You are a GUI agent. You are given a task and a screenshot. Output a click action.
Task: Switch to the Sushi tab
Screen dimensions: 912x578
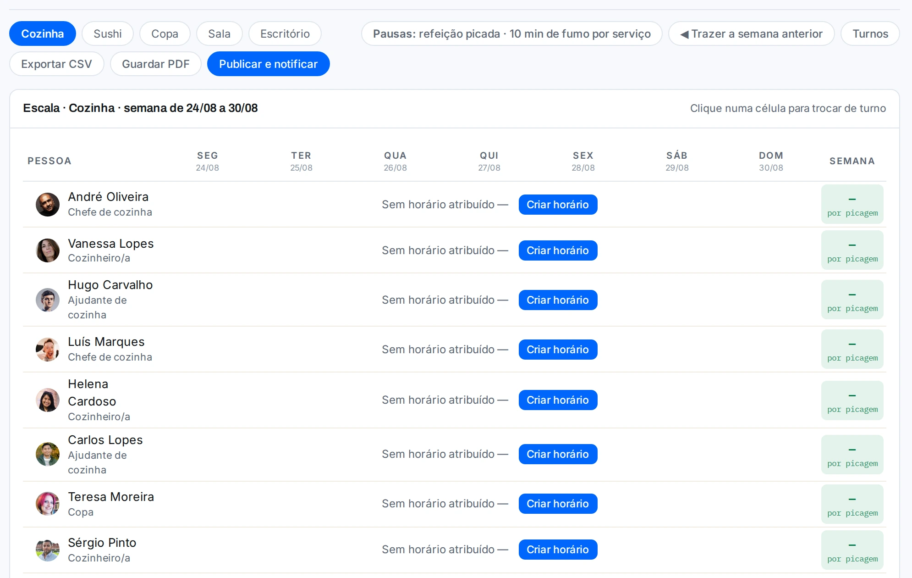point(108,33)
